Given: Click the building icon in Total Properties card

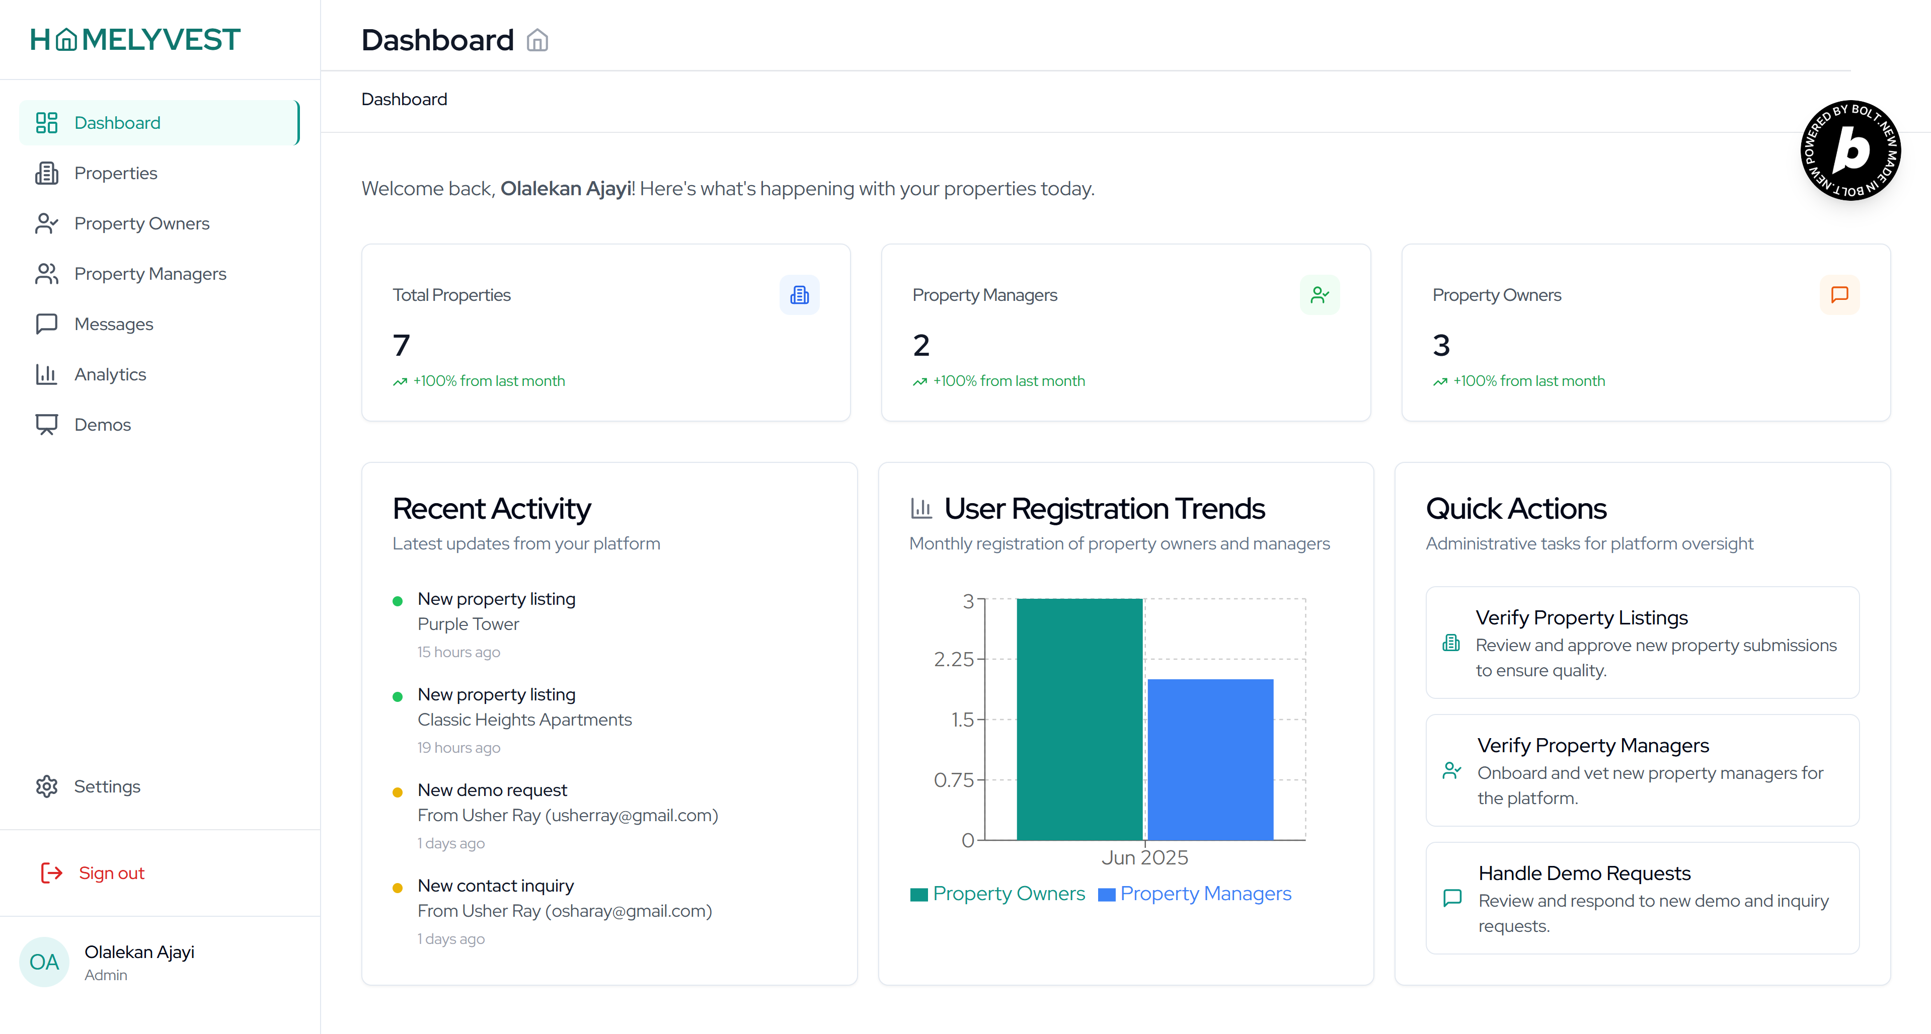Looking at the screenshot, I should pyautogui.click(x=799, y=295).
